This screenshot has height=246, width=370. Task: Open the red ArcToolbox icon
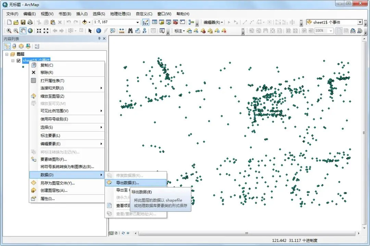pos(175,22)
